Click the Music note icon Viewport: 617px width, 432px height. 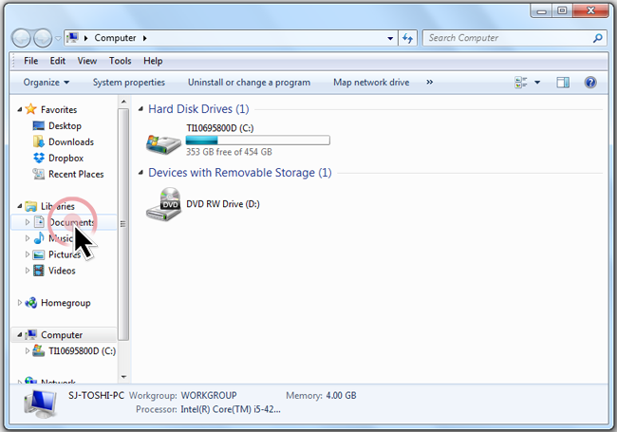tap(39, 238)
